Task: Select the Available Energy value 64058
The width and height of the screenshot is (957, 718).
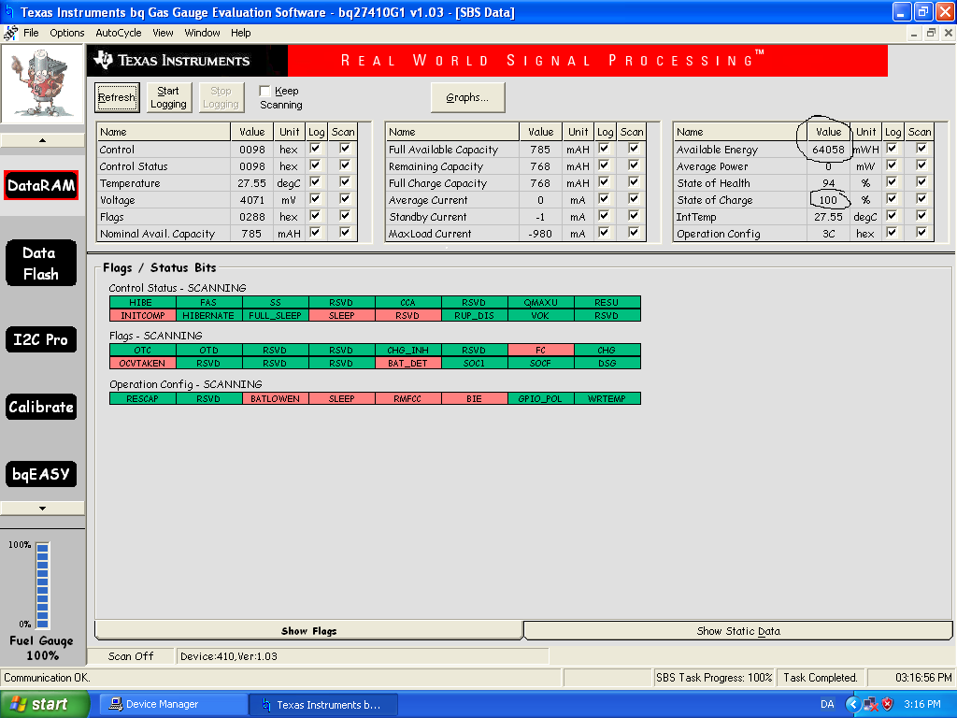Action: click(x=828, y=150)
